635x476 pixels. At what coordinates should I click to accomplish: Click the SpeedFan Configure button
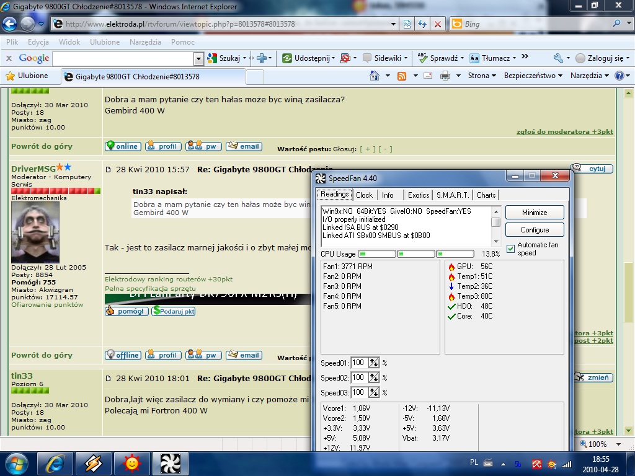[535, 230]
